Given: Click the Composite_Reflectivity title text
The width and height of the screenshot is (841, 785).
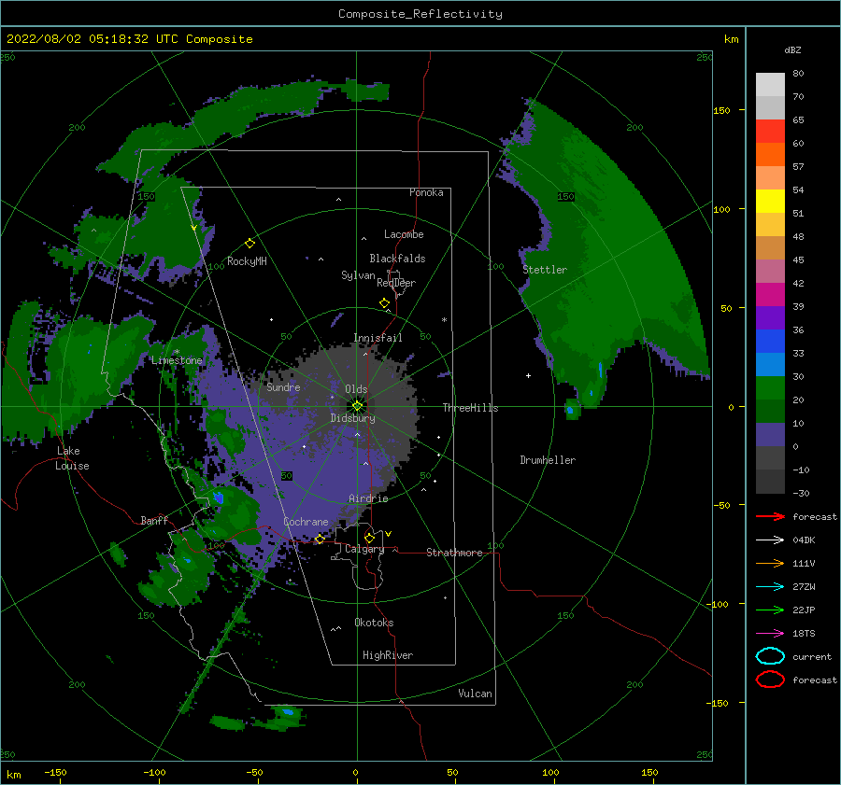Looking at the screenshot, I should tap(420, 14).
